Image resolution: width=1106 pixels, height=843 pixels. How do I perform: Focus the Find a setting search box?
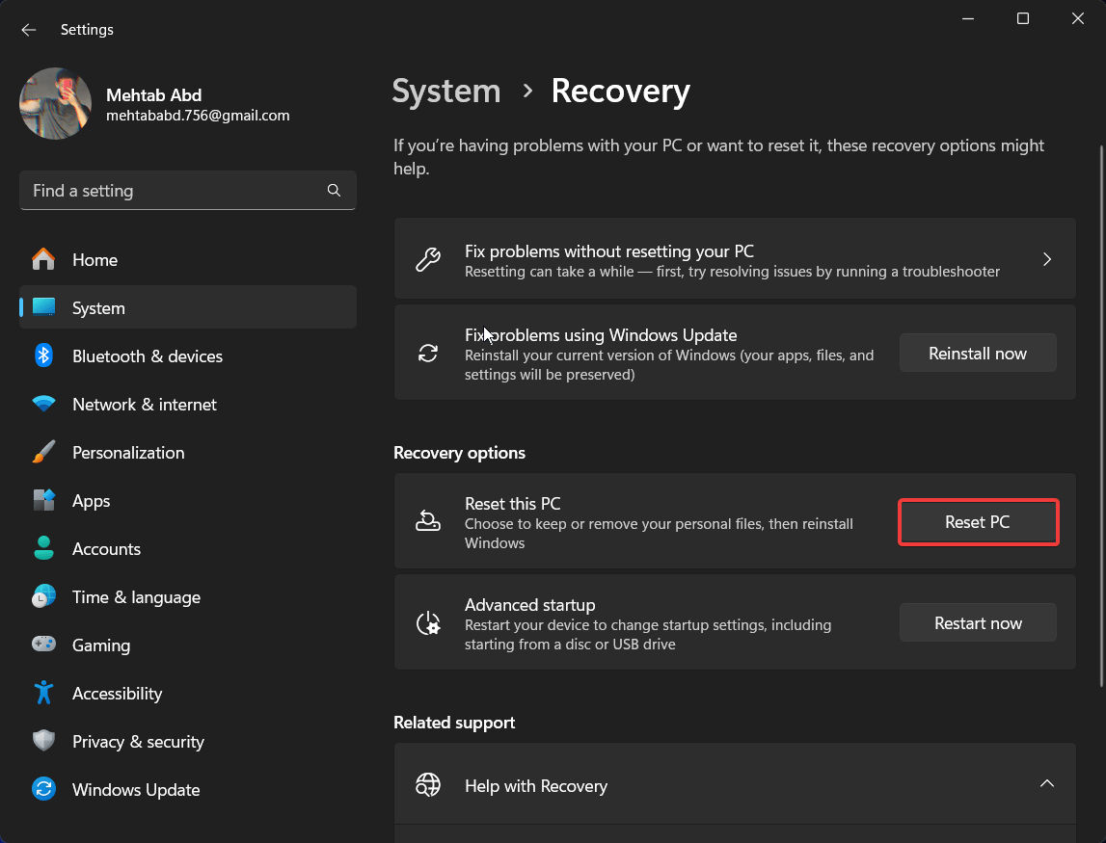click(188, 191)
